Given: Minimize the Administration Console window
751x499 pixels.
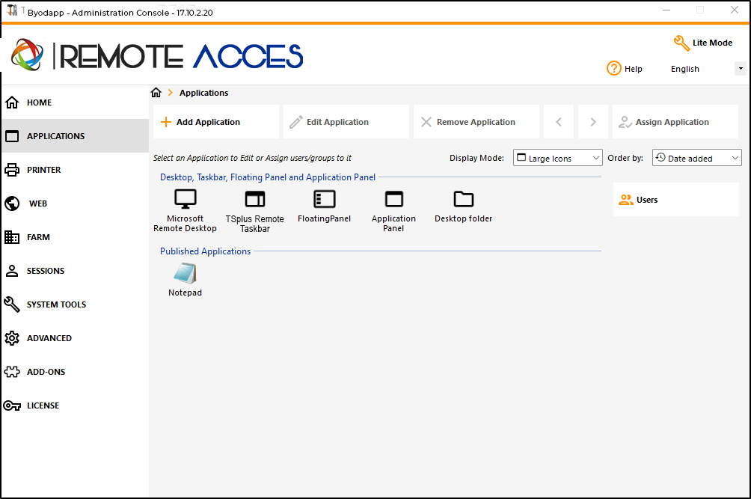Looking at the screenshot, I should (x=666, y=10).
